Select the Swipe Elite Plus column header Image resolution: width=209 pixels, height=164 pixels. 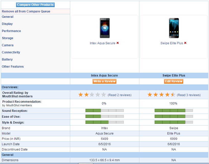click(x=174, y=76)
